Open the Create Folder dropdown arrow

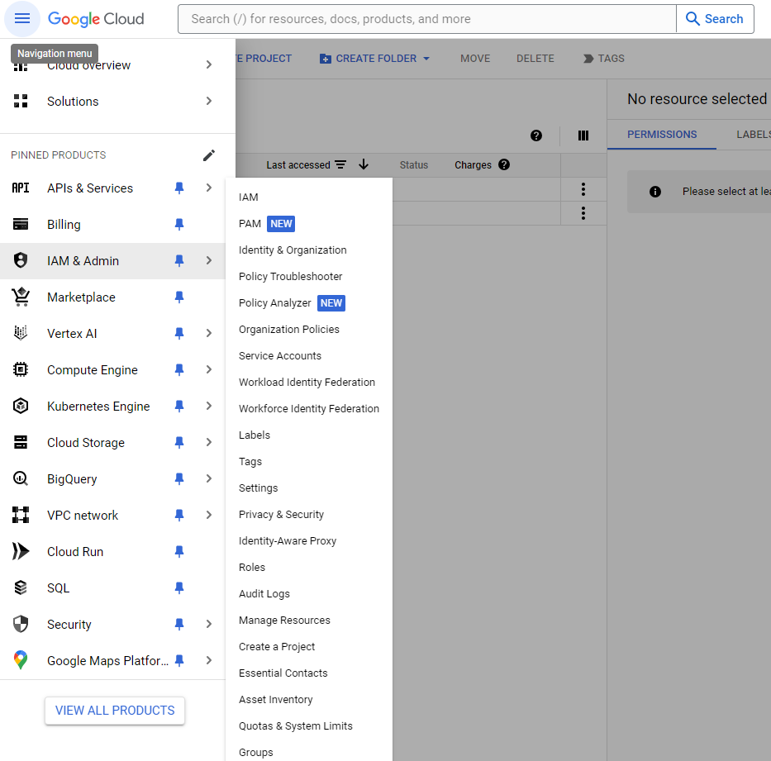click(426, 59)
